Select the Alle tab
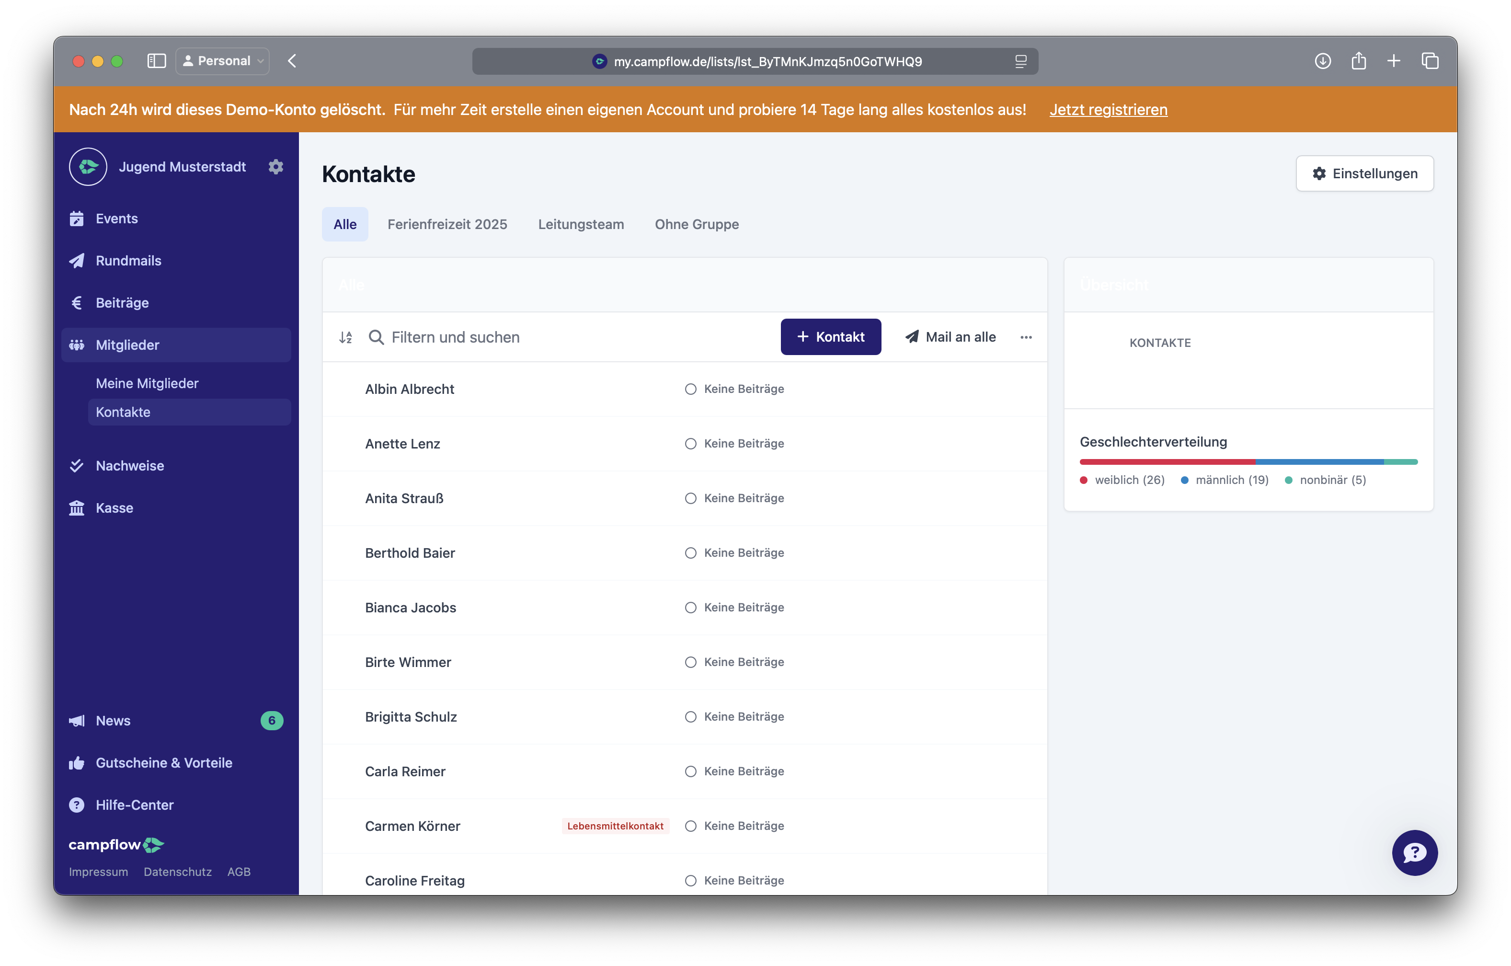 [x=344, y=224]
